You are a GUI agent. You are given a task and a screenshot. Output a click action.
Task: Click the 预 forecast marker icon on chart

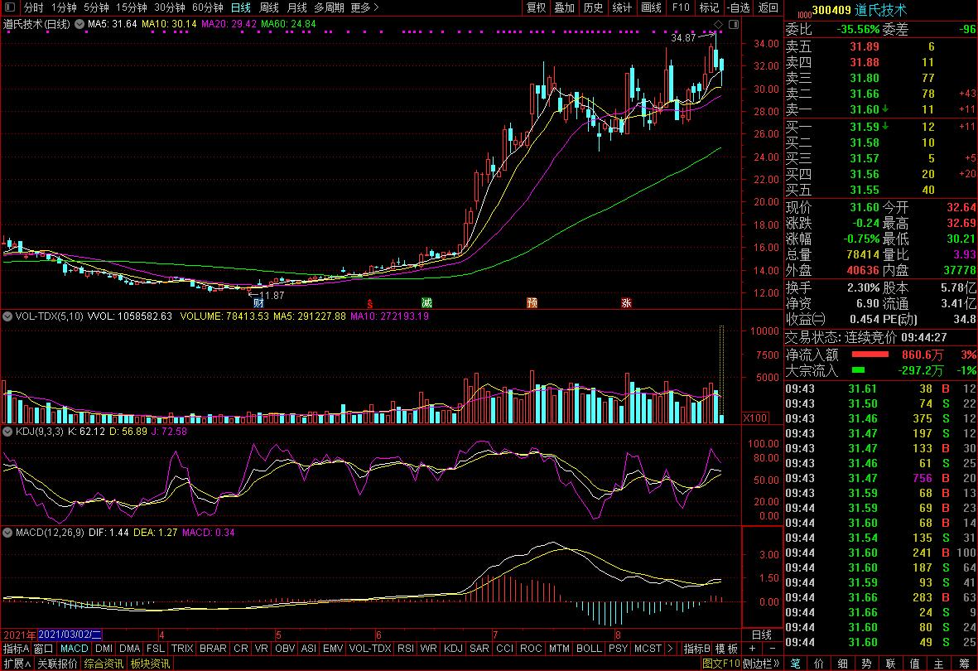(x=532, y=303)
